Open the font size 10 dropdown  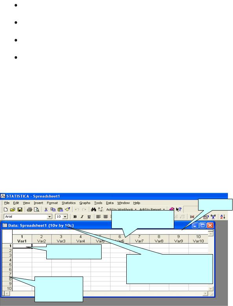65,216
